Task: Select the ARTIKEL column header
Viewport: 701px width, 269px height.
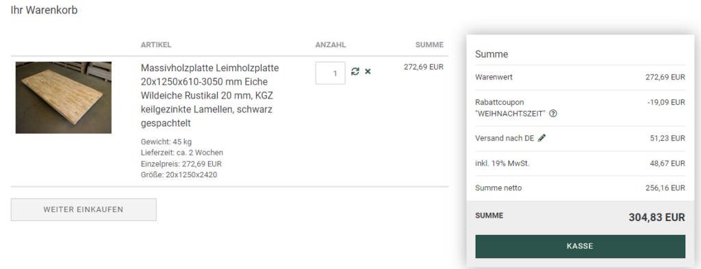Action: [x=156, y=44]
